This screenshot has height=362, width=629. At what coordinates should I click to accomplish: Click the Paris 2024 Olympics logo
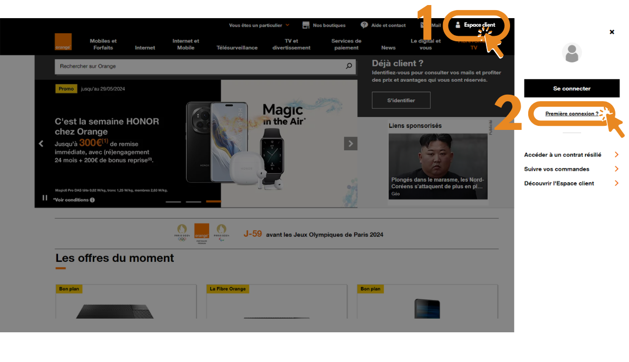pyautogui.click(x=181, y=233)
